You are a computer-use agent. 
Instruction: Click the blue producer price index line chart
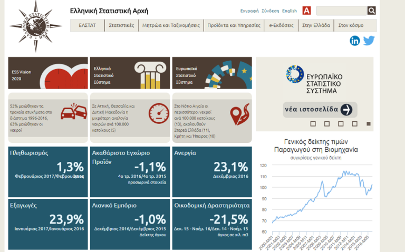pos(322,198)
